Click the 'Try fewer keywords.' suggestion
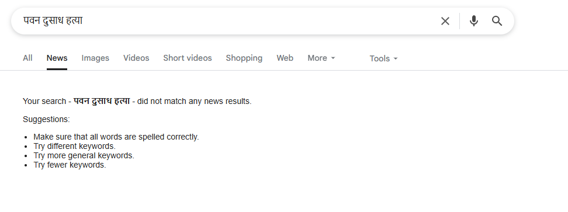Viewport: 568px width, 212px height. click(x=70, y=165)
